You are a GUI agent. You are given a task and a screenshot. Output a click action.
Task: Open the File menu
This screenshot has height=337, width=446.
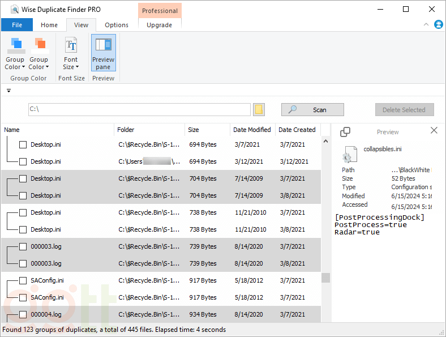(x=17, y=25)
